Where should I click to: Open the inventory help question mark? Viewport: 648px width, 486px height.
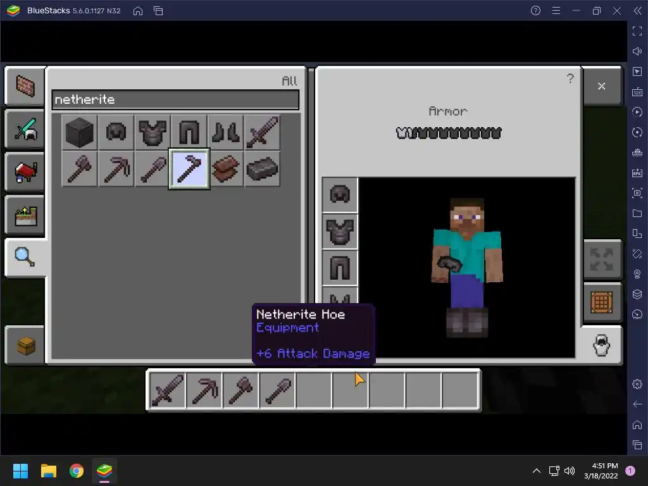click(x=570, y=78)
